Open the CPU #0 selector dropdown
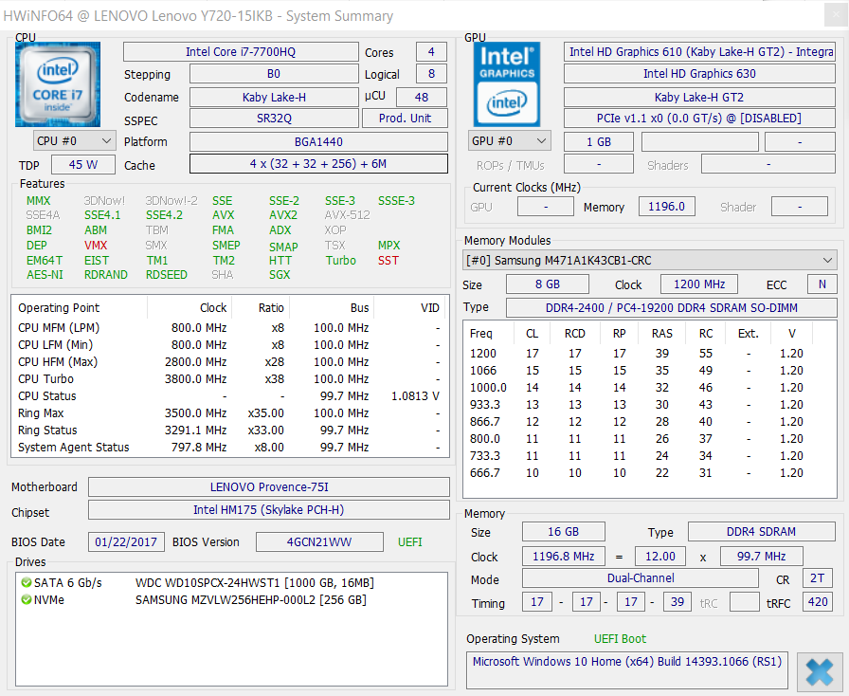The image size is (849, 696). click(x=74, y=141)
